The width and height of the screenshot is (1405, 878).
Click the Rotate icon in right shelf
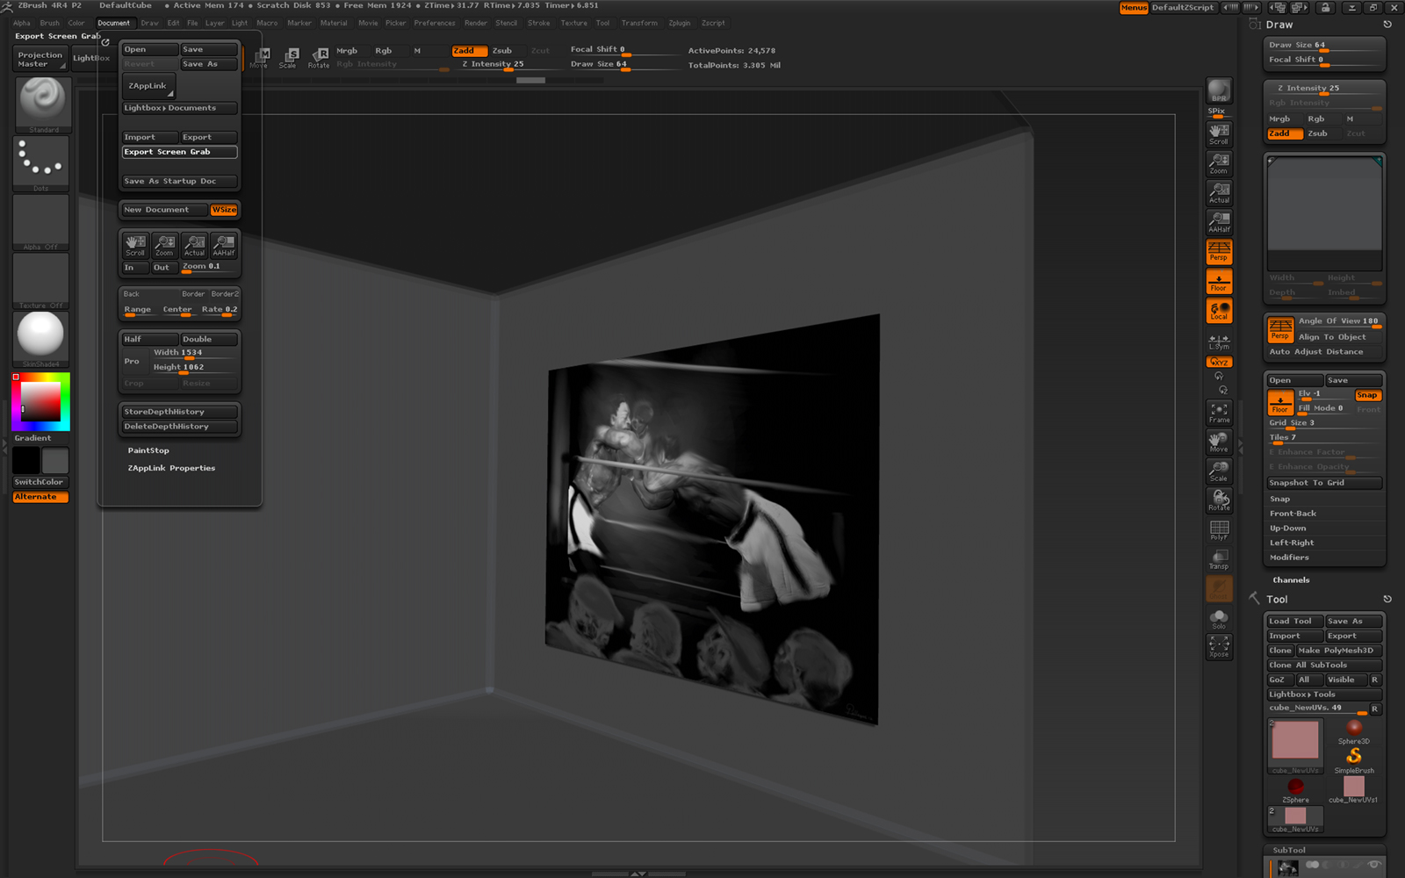click(1219, 500)
